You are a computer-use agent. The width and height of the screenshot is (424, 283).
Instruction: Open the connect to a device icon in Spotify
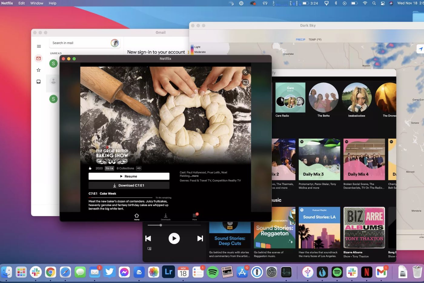[x=149, y=248]
